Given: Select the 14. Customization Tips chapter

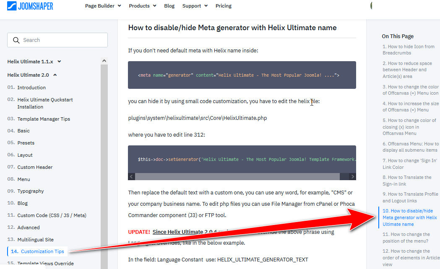Looking at the screenshot, I should pyautogui.click(x=37, y=251).
